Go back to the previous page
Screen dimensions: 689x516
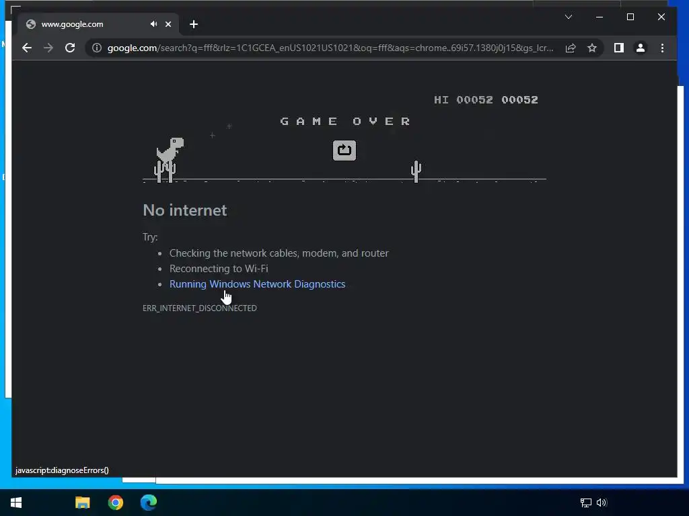(27, 48)
